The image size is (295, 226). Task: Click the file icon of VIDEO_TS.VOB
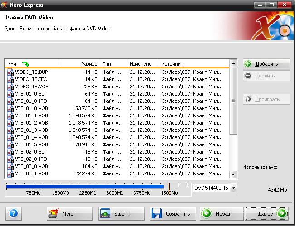[10, 87]
